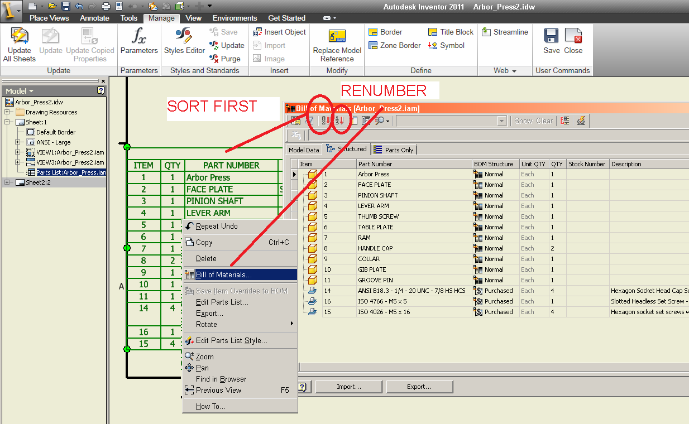Click the Title Block icon
The width and height of the screenshot is (689, 424).
(433, 32)
